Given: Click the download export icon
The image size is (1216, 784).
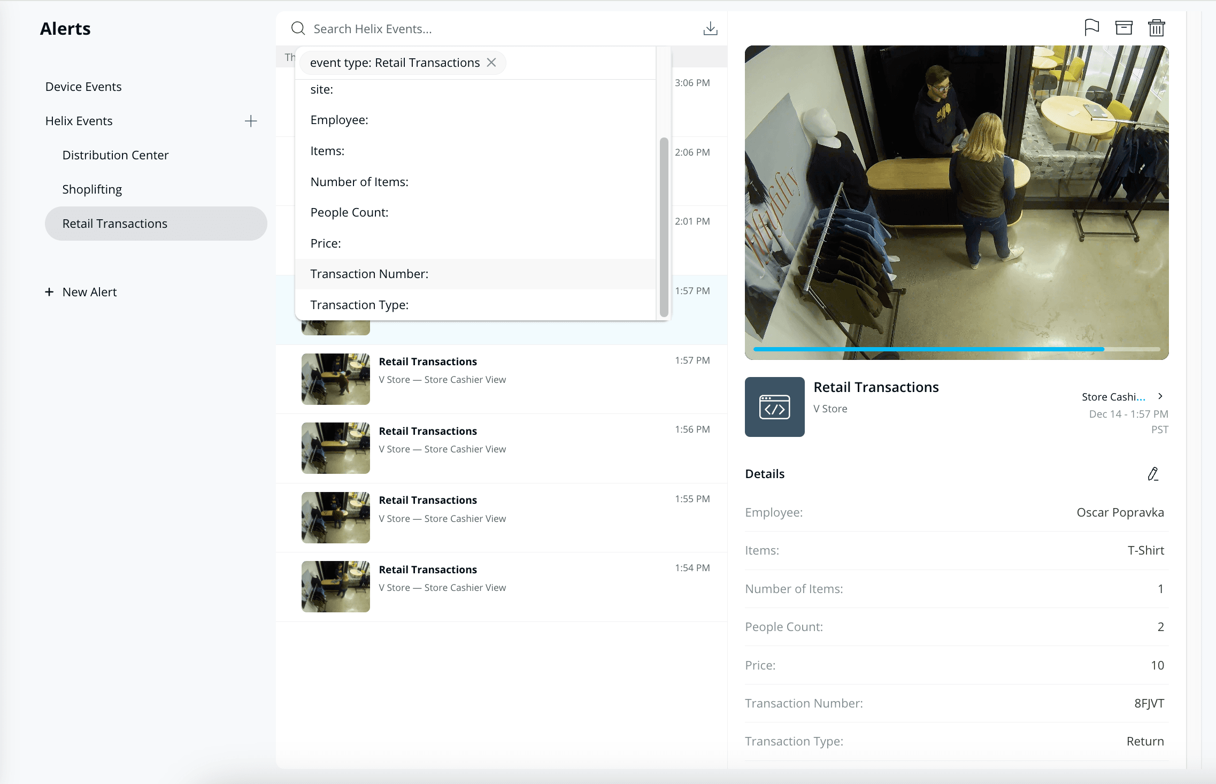Looking at the screenshot, I should [x=710, y=29].
